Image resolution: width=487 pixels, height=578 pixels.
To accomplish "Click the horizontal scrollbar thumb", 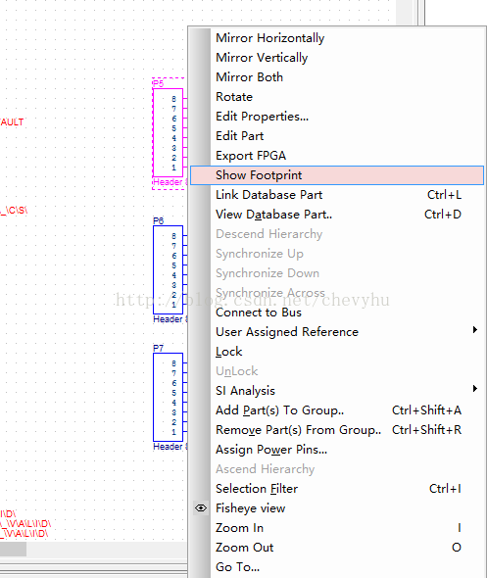I will click(x=13, y=549).
